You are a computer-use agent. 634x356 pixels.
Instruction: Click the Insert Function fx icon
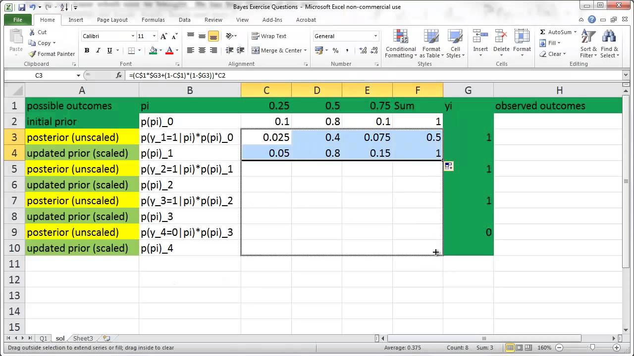coord(119,75)
